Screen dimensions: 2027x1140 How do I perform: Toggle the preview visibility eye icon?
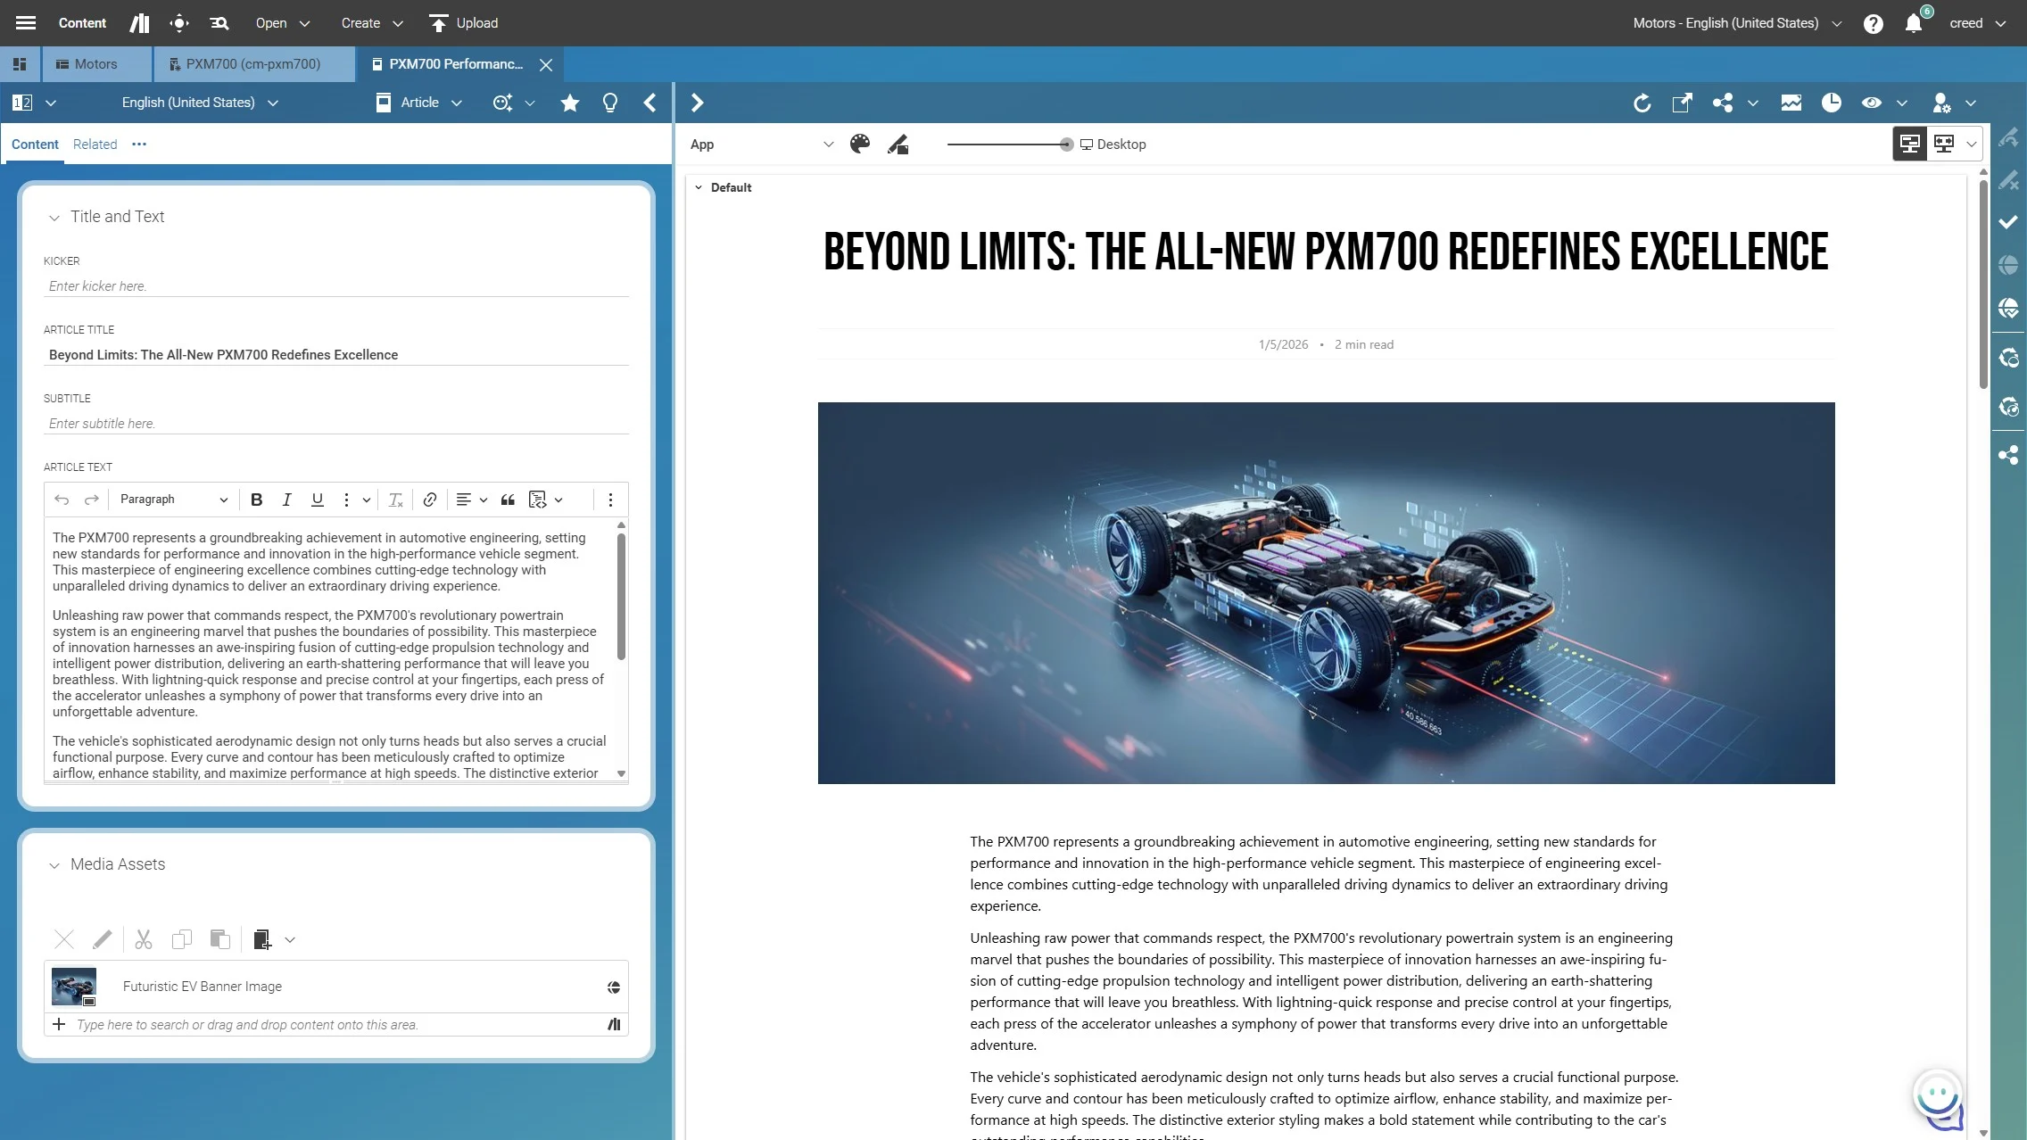(1871, 103)
